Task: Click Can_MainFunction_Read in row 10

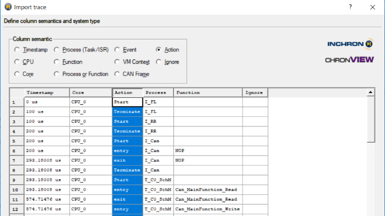Action: tap(208, 190)
